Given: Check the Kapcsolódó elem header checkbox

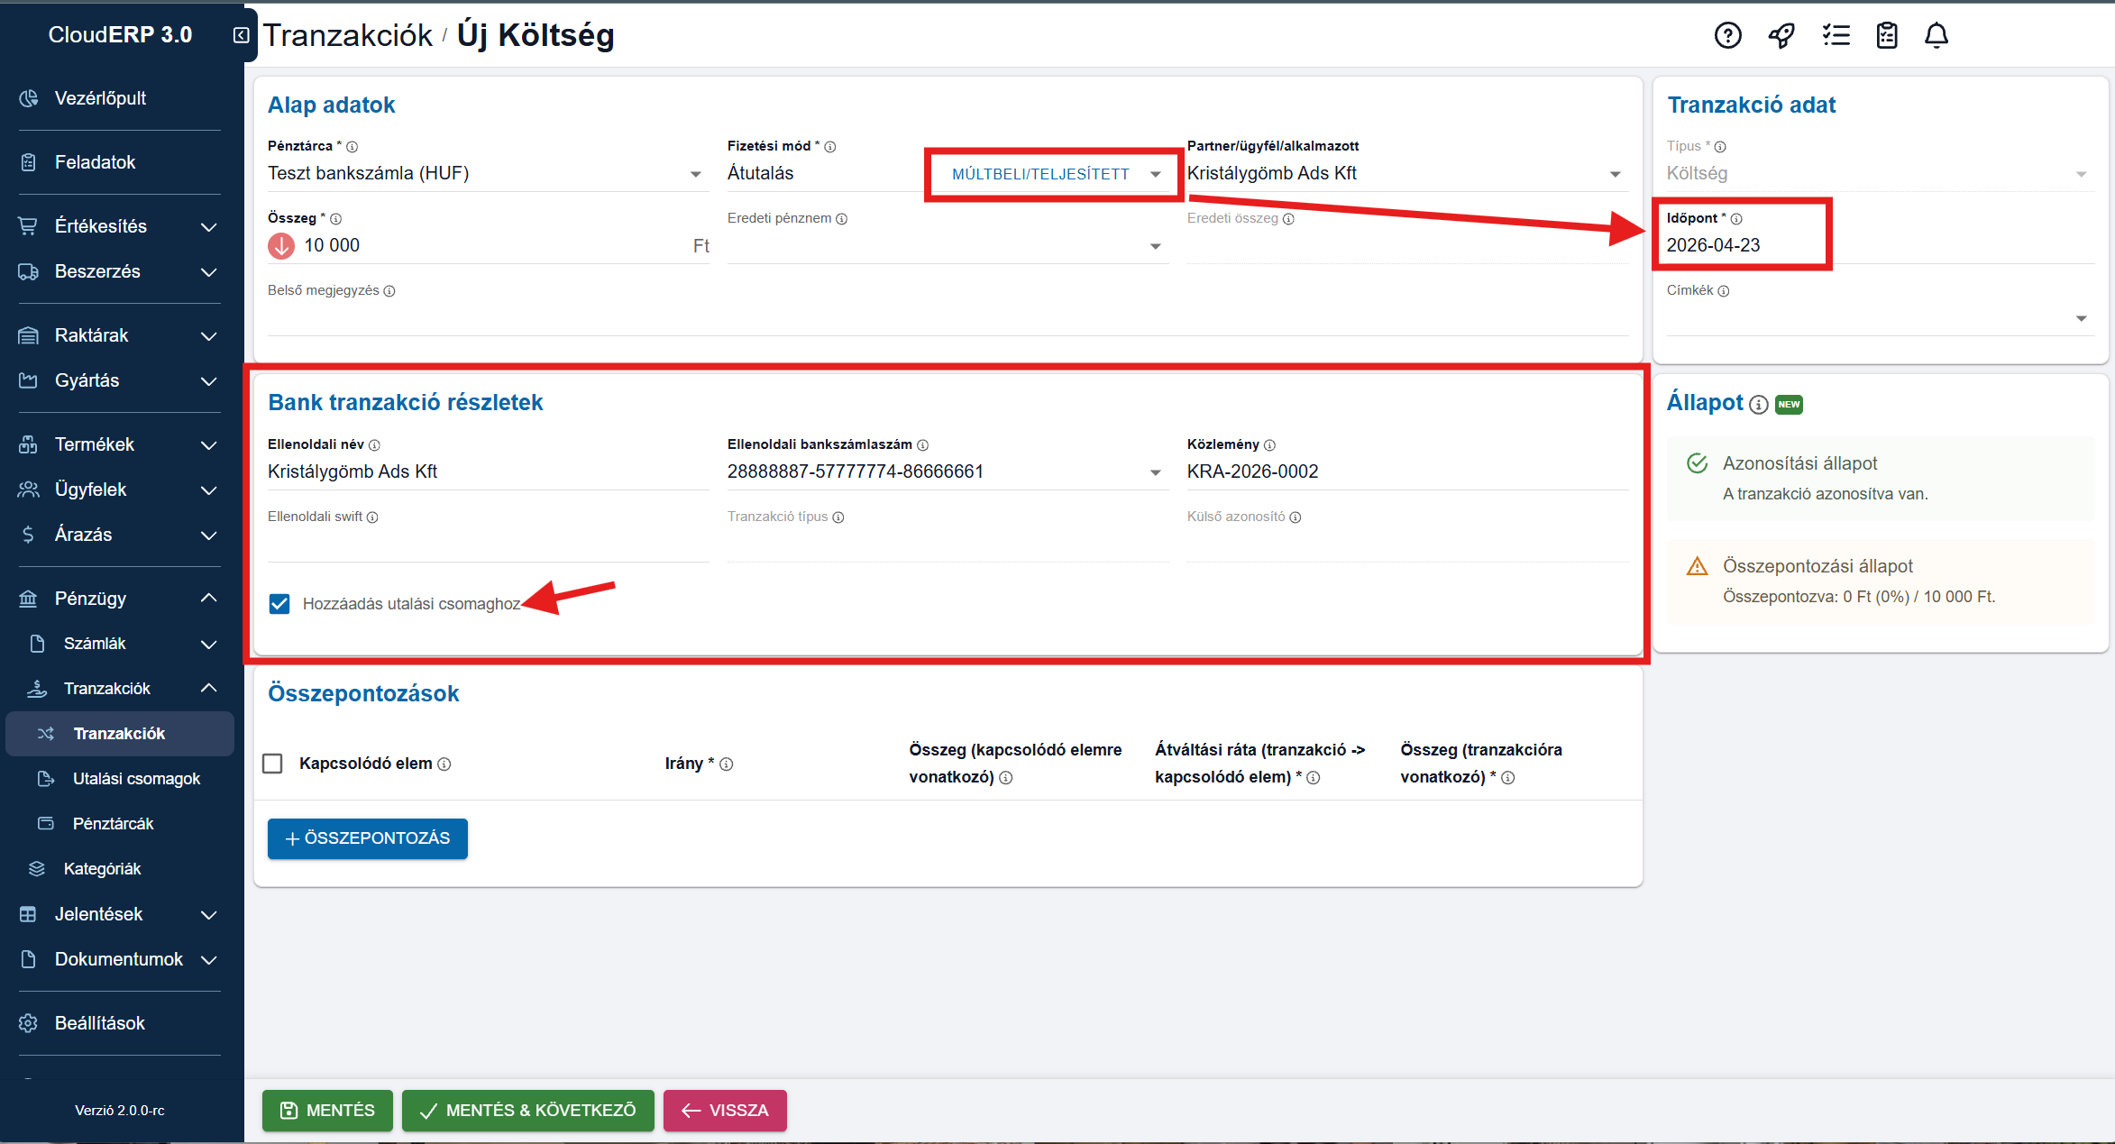Looking at the screenshot, I should pos(272,764).
